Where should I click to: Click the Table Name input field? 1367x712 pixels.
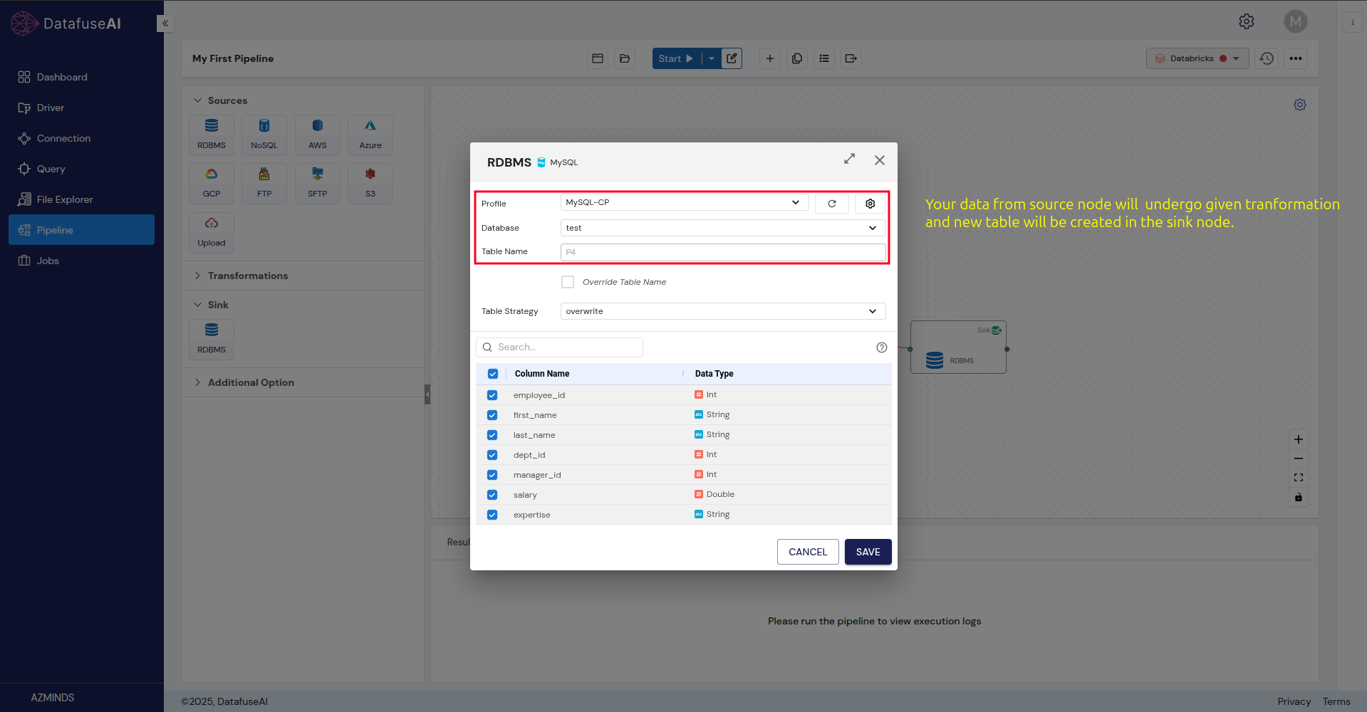click(722, 252)
